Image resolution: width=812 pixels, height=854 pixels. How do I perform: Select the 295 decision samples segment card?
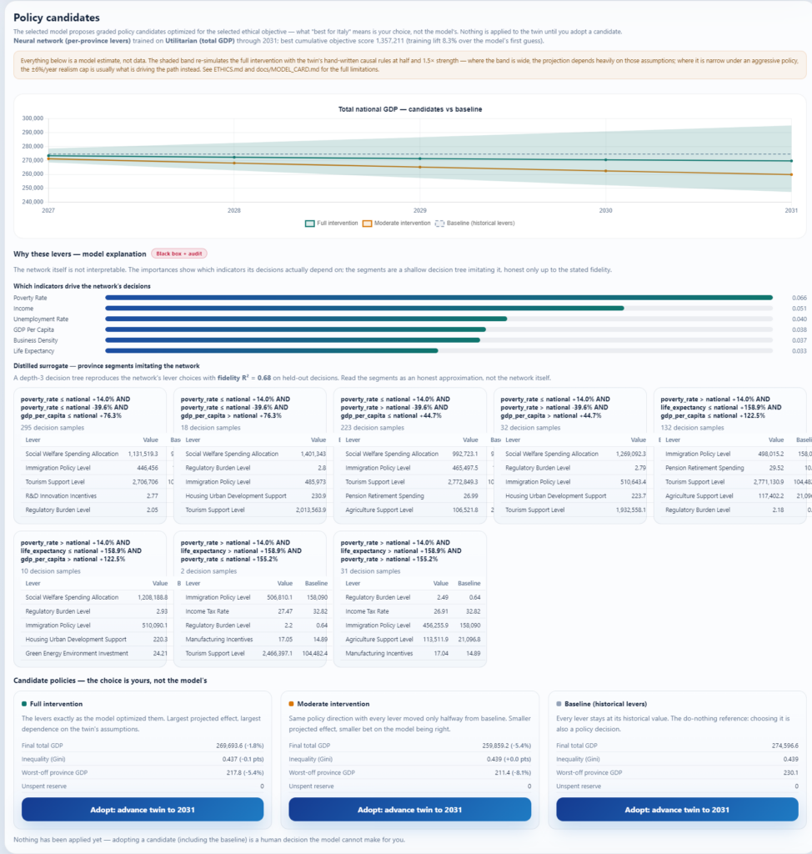[90, 456]
